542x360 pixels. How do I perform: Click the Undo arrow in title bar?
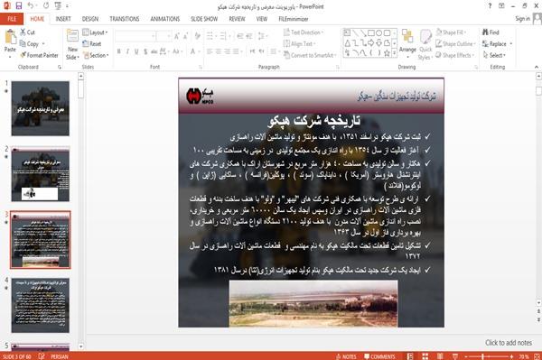31,5
